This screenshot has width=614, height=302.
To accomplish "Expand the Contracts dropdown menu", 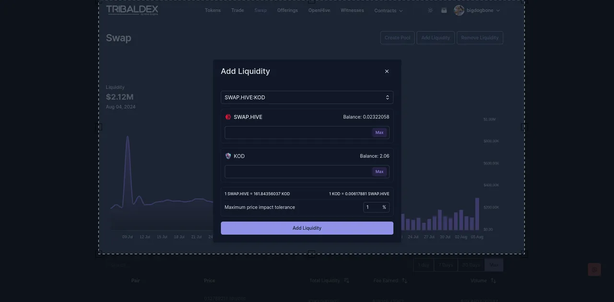I will click(389, 11).
